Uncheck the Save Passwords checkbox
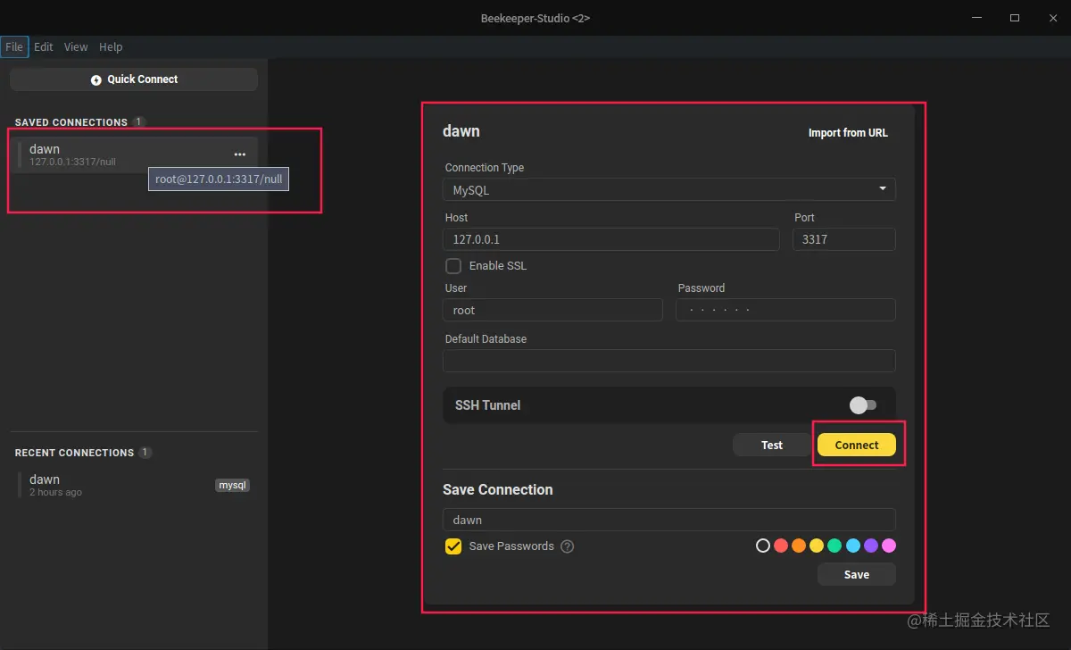The height and width of the screenshot is (650, 1071). [x=453, y=546]
